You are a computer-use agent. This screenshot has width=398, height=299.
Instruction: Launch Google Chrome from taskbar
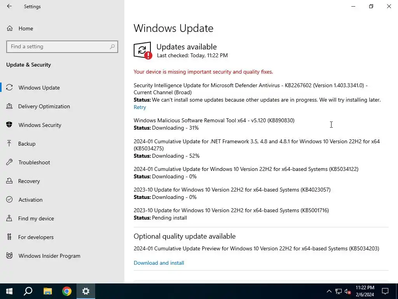pos(67,291)
